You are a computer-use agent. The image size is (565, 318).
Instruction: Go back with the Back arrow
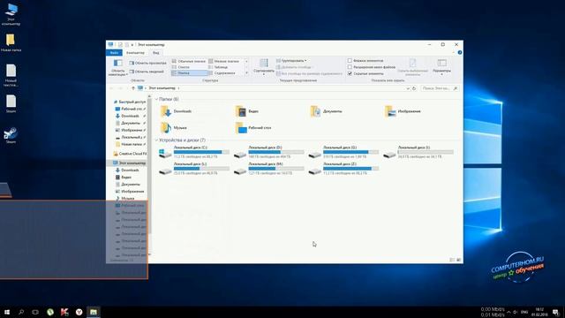tap(111, 88)
